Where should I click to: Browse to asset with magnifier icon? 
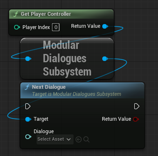[x=86, y=139]
